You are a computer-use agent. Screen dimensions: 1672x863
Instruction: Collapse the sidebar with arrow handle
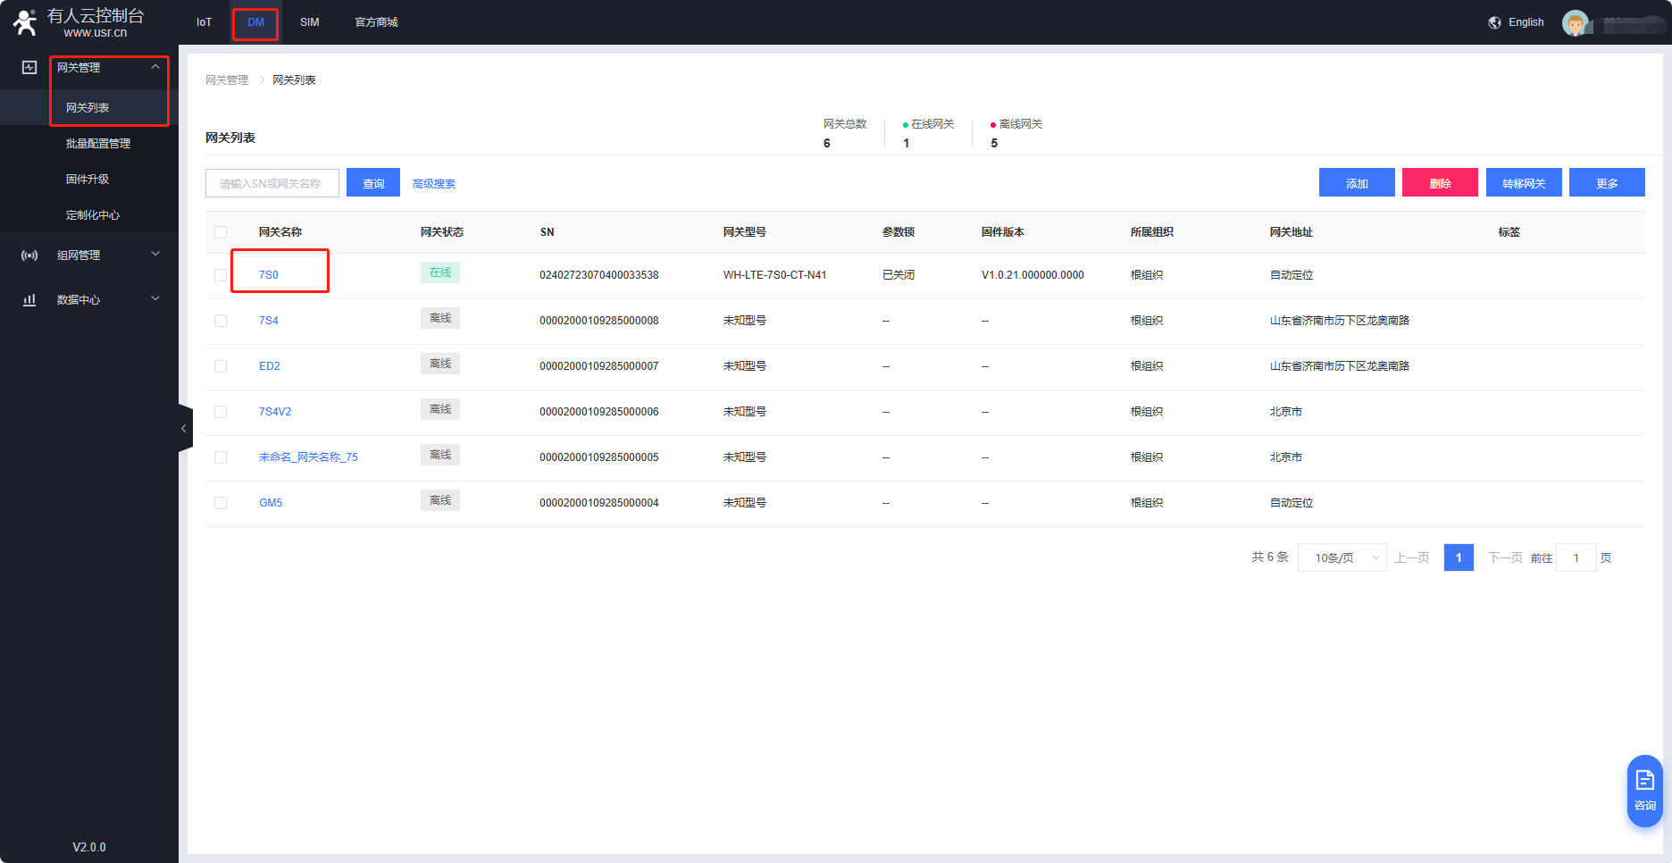click(x=184, y=429)
